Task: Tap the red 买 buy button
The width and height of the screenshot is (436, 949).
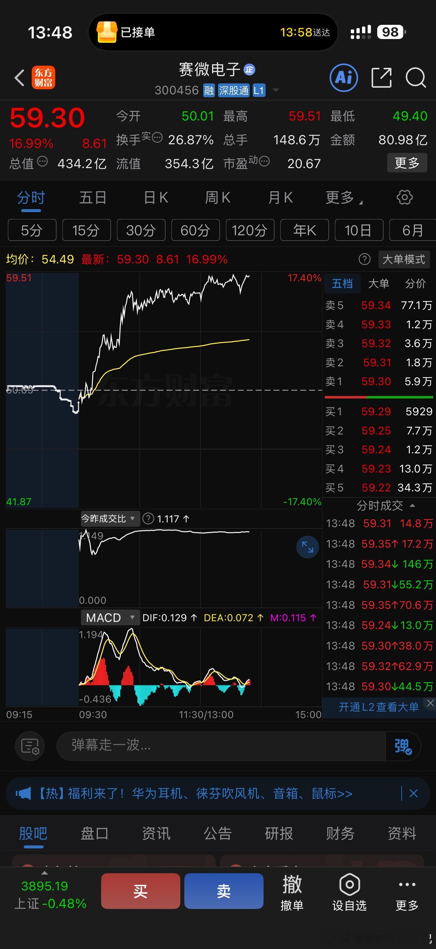Action: (140, 891)
